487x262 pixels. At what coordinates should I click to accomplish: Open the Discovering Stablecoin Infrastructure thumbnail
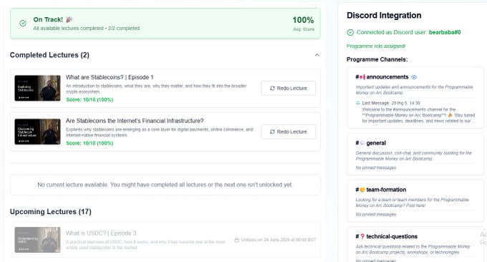point(37,132)
